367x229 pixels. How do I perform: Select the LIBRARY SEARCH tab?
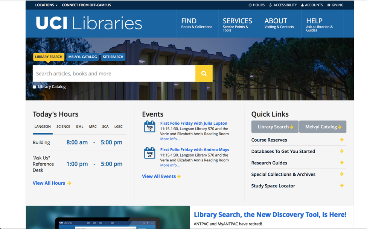tap(49, 57)
